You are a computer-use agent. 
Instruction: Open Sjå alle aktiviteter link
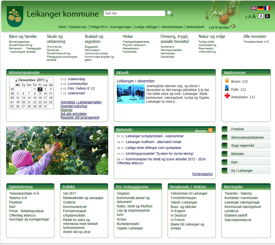[x=73, y=114]
